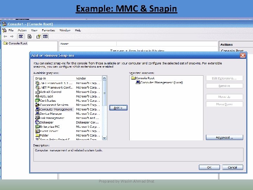Click the Move Up button
Viewport: 253px width, 190px height.
click(x=224, y=97)
